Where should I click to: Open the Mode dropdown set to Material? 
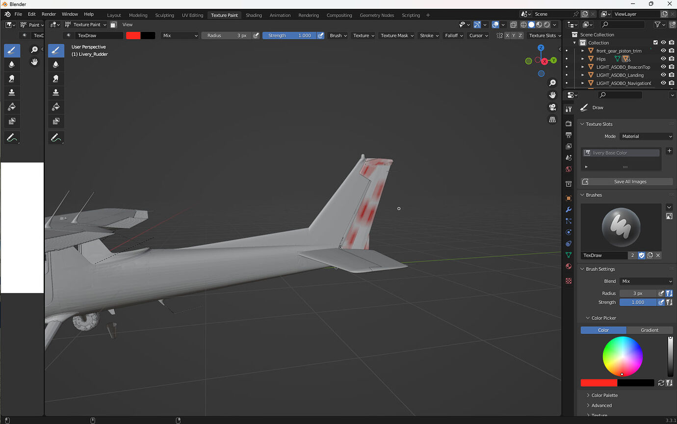[x=646, y=136]
